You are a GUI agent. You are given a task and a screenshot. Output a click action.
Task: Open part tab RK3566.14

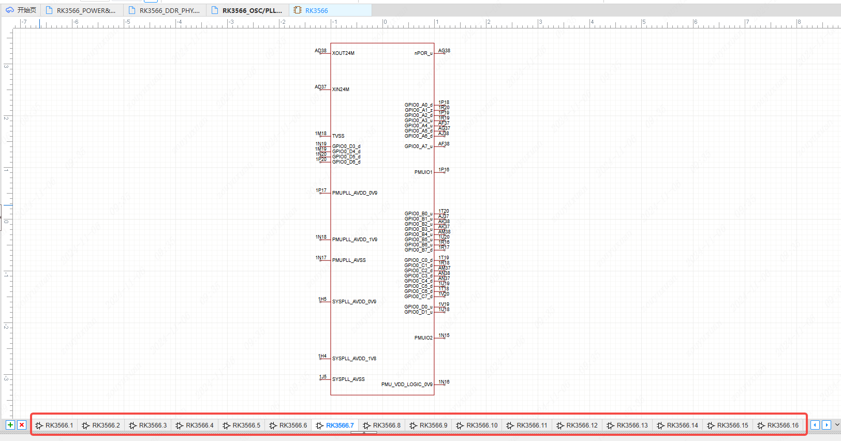677,425
